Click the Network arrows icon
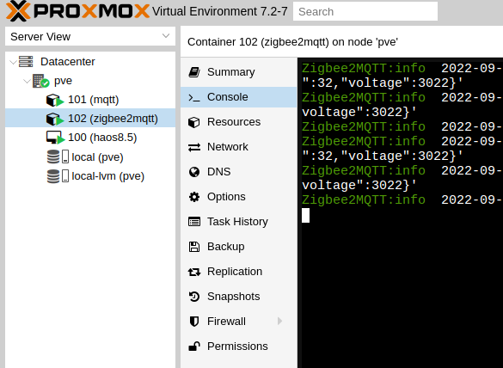The image size is (503, 368). (x=194, y=147)
